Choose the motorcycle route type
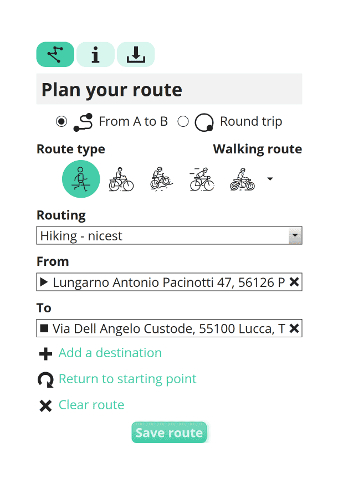Image resolution: width=338 pixels, height=494 pixels. (x=242, y=179)
